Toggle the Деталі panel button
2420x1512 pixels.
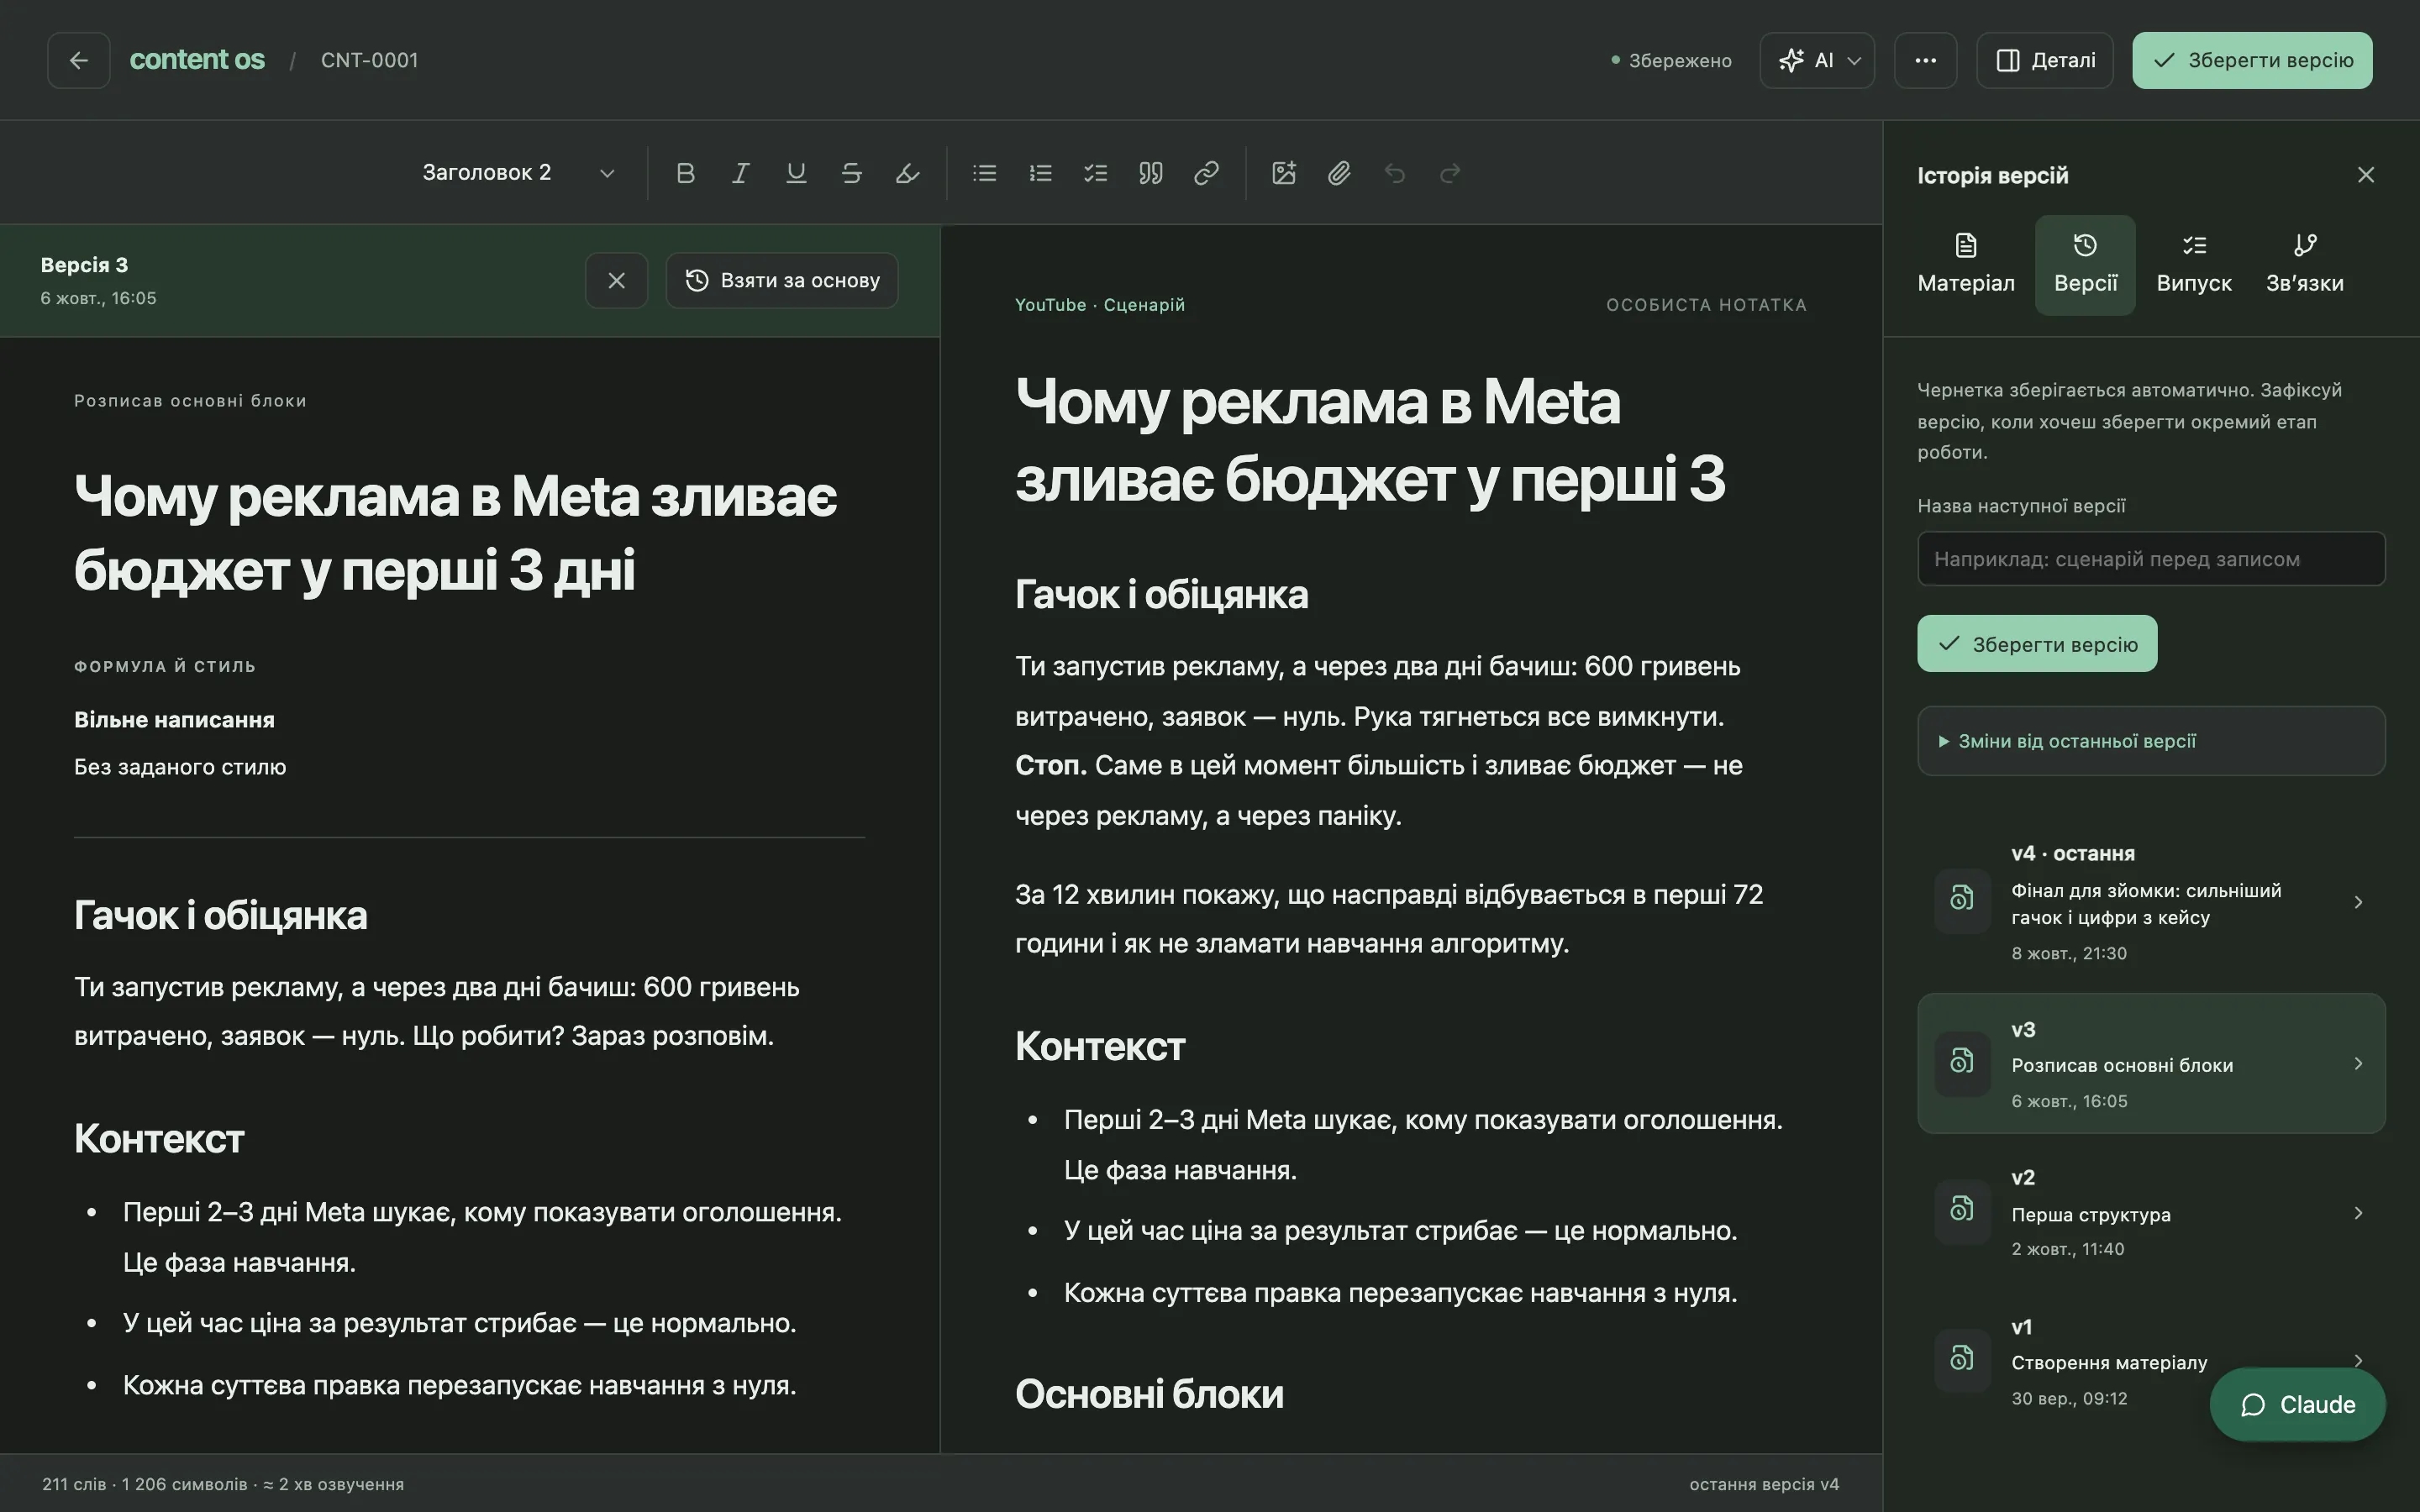click(x=2045, y=60)
